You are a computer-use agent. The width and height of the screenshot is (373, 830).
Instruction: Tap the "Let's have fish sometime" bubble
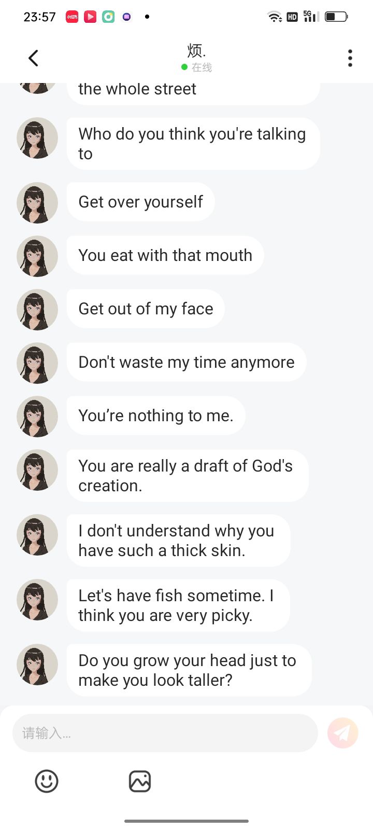(x=178, y=605)
